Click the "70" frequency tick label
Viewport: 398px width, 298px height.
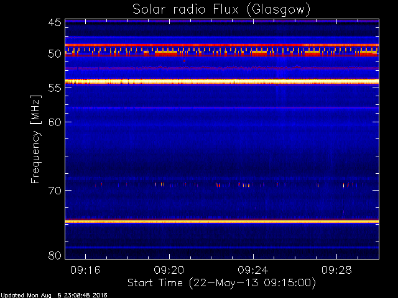(x=55, y=191)
